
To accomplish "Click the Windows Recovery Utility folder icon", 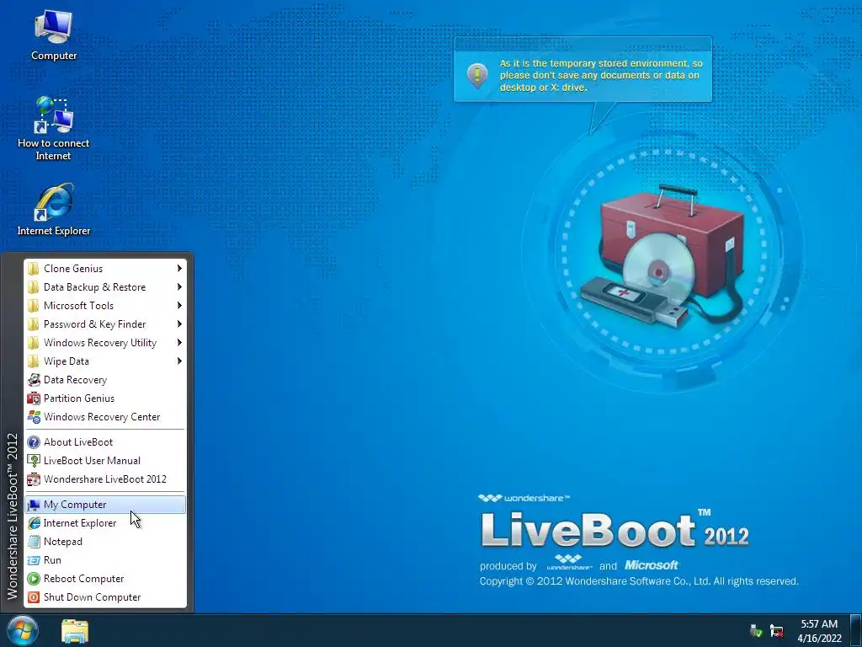I will 34,343.
